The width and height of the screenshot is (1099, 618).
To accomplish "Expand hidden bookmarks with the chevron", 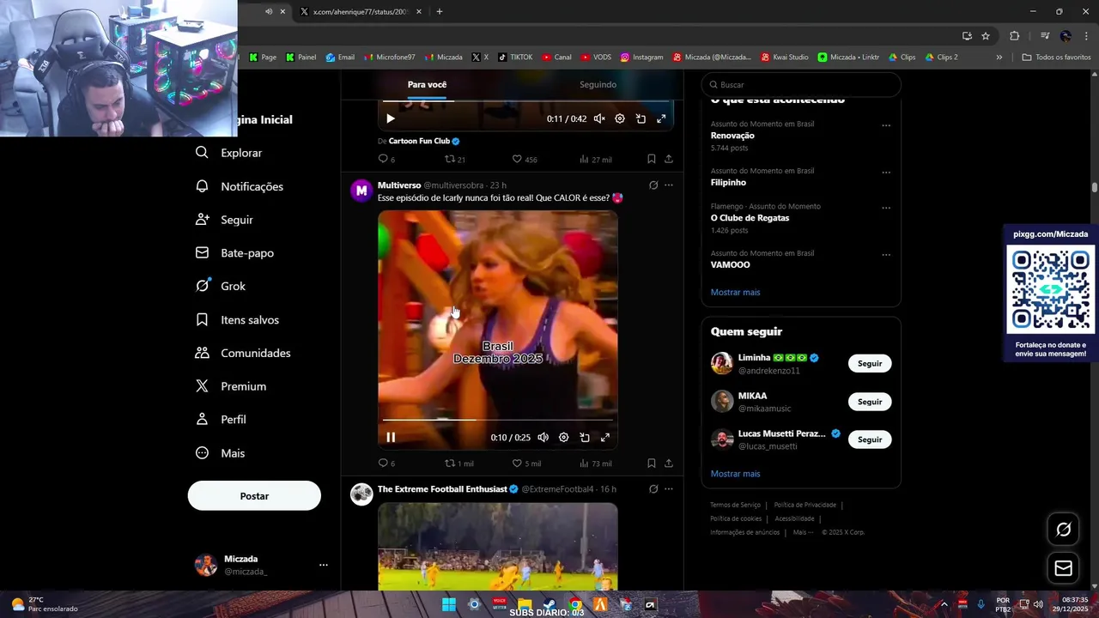I will click(x=999, y=58).
